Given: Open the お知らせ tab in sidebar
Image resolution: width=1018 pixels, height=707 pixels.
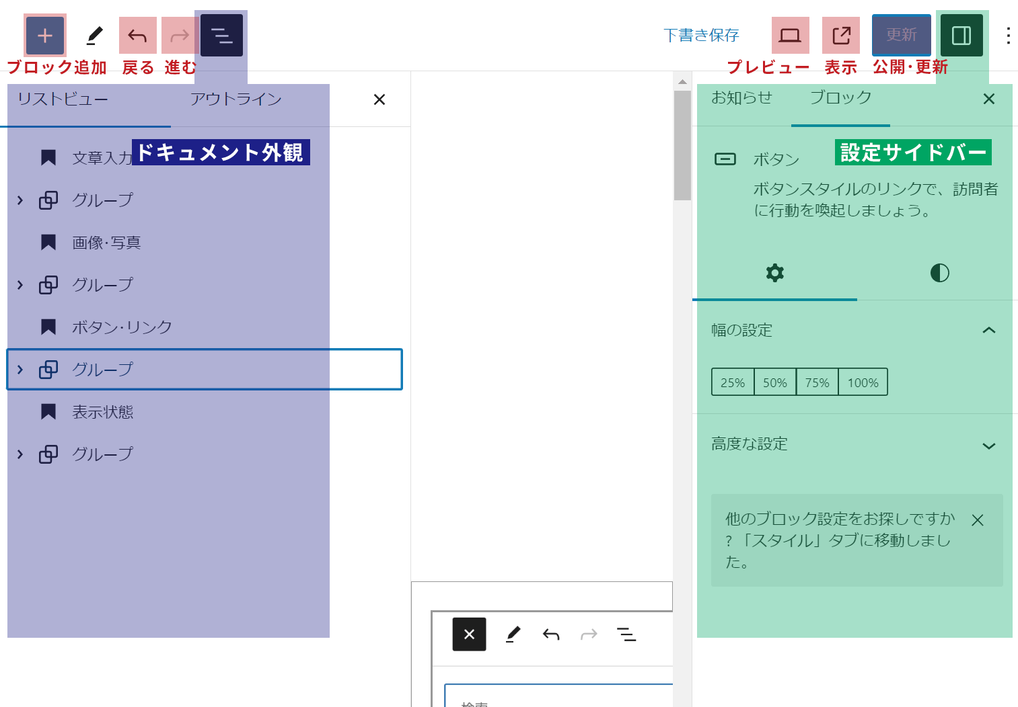Looking at the screenshot, I should pos(741,98).
